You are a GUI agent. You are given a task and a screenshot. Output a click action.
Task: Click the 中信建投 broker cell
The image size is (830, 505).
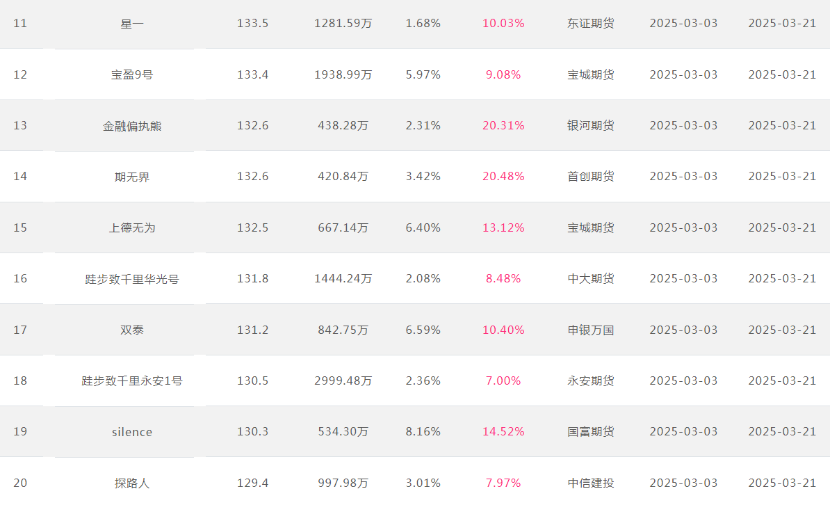591,483
